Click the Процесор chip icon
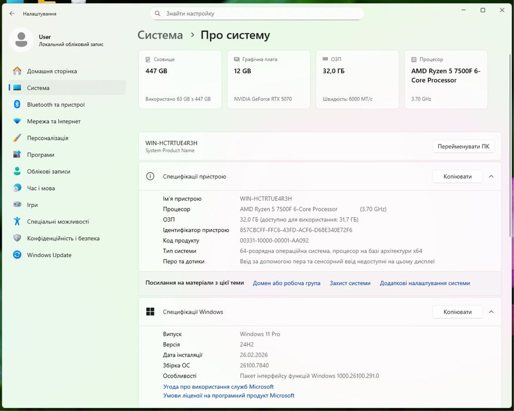Screen dimensions: 514x411 pyautogui.click(x=414, y=59)
